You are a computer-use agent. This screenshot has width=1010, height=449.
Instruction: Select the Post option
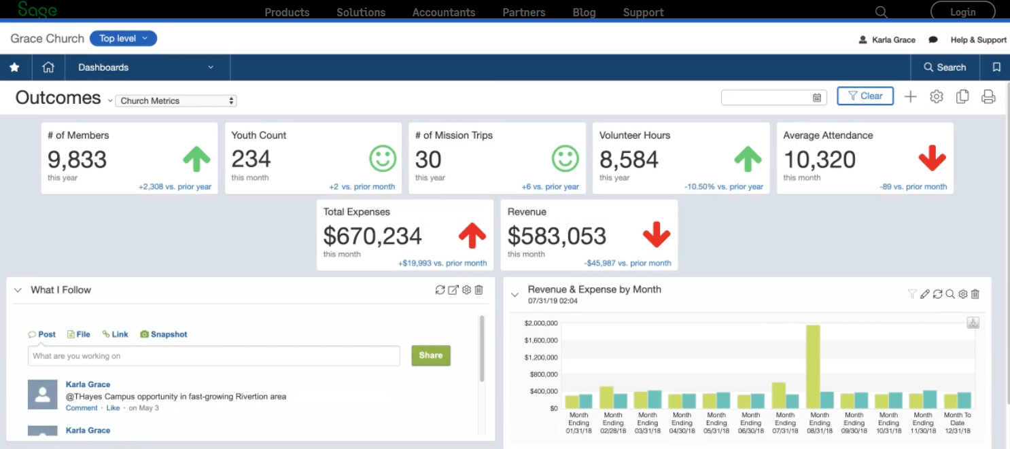tap(42, 334)
